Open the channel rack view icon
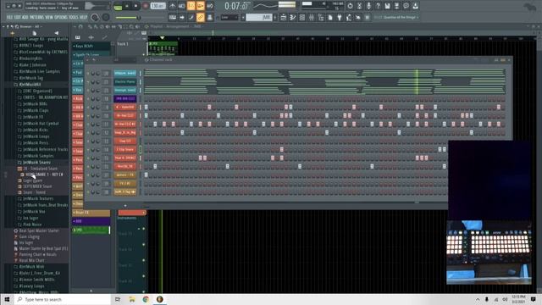Image resolution: width=542 pixels, height=305 pixels. click(302, 17)
